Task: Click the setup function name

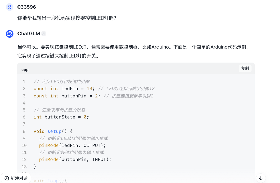Action: click(x=55, y=131)
